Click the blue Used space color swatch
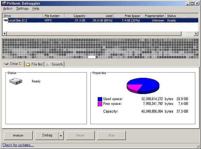 pyautogui.click(x=100, y=99)
